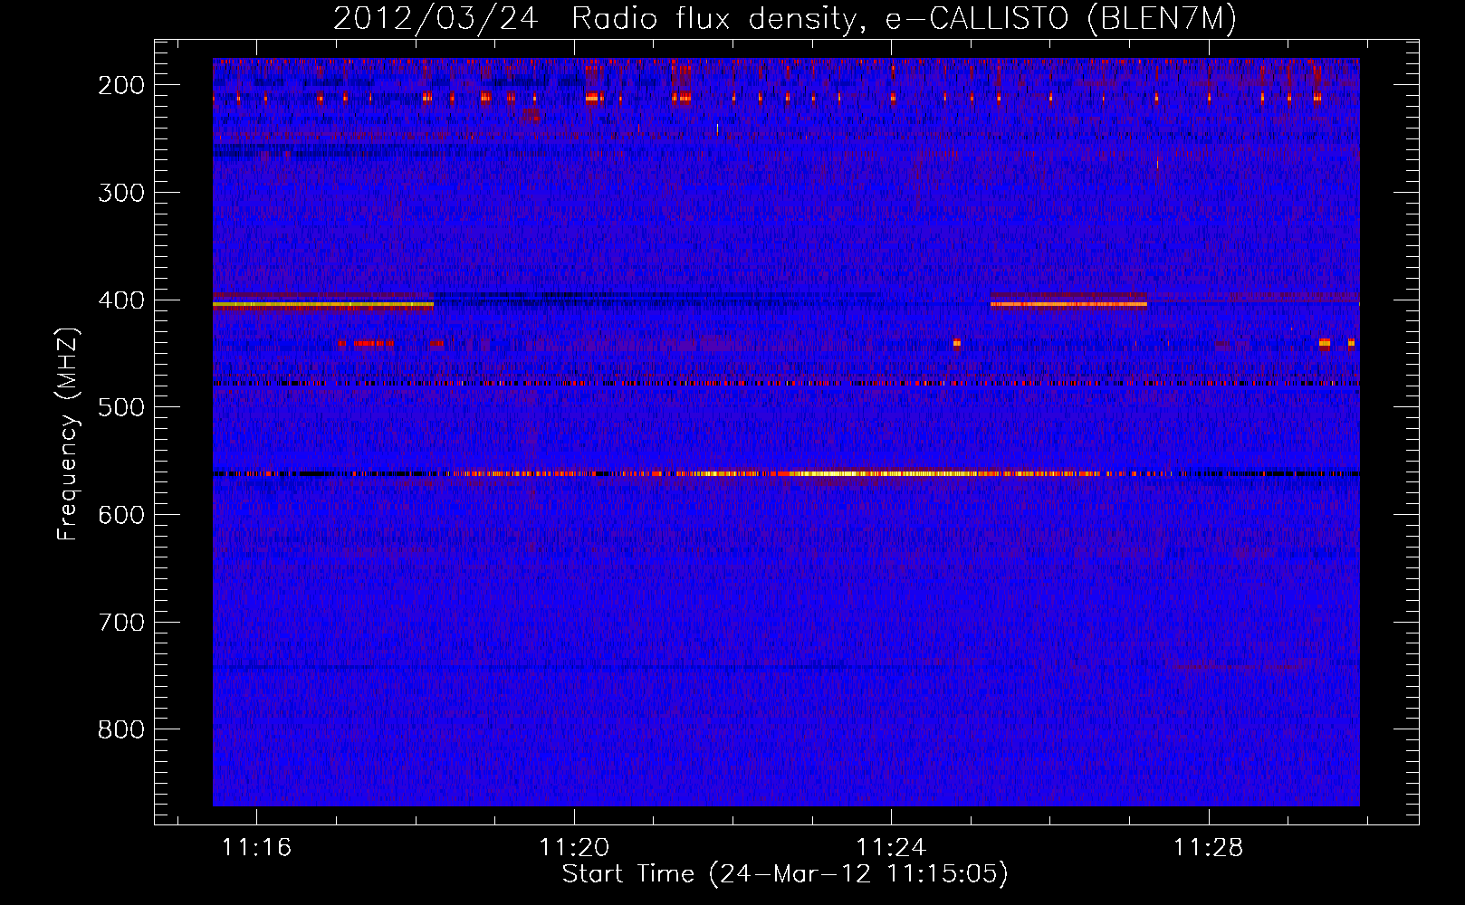Click the 'Frequency (MHZ)' axis label
1465x905 pixels.
pyautogui.click(x=68, y=433)
